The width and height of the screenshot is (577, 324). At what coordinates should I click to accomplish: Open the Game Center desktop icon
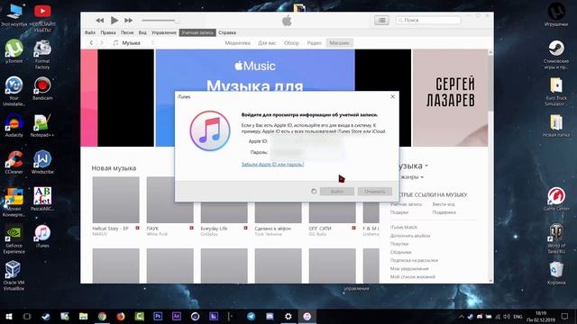click(556, 198)
